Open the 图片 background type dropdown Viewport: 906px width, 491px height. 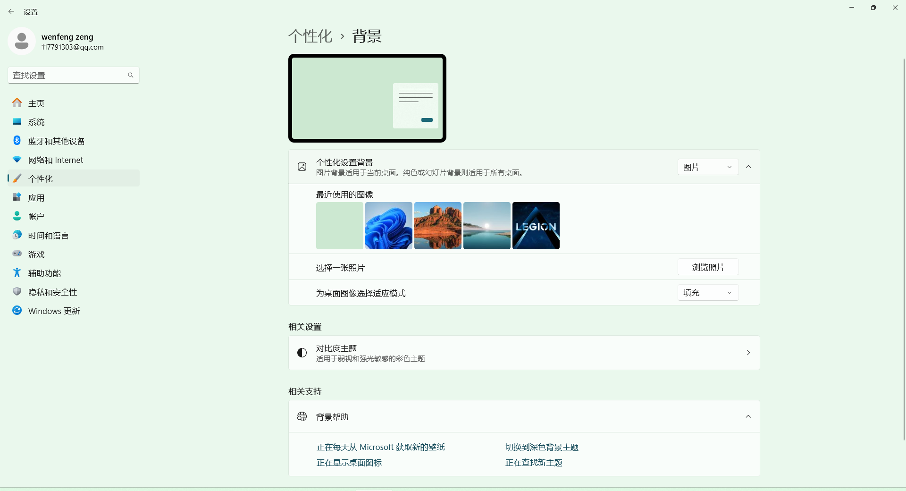[x=708, y=167]
